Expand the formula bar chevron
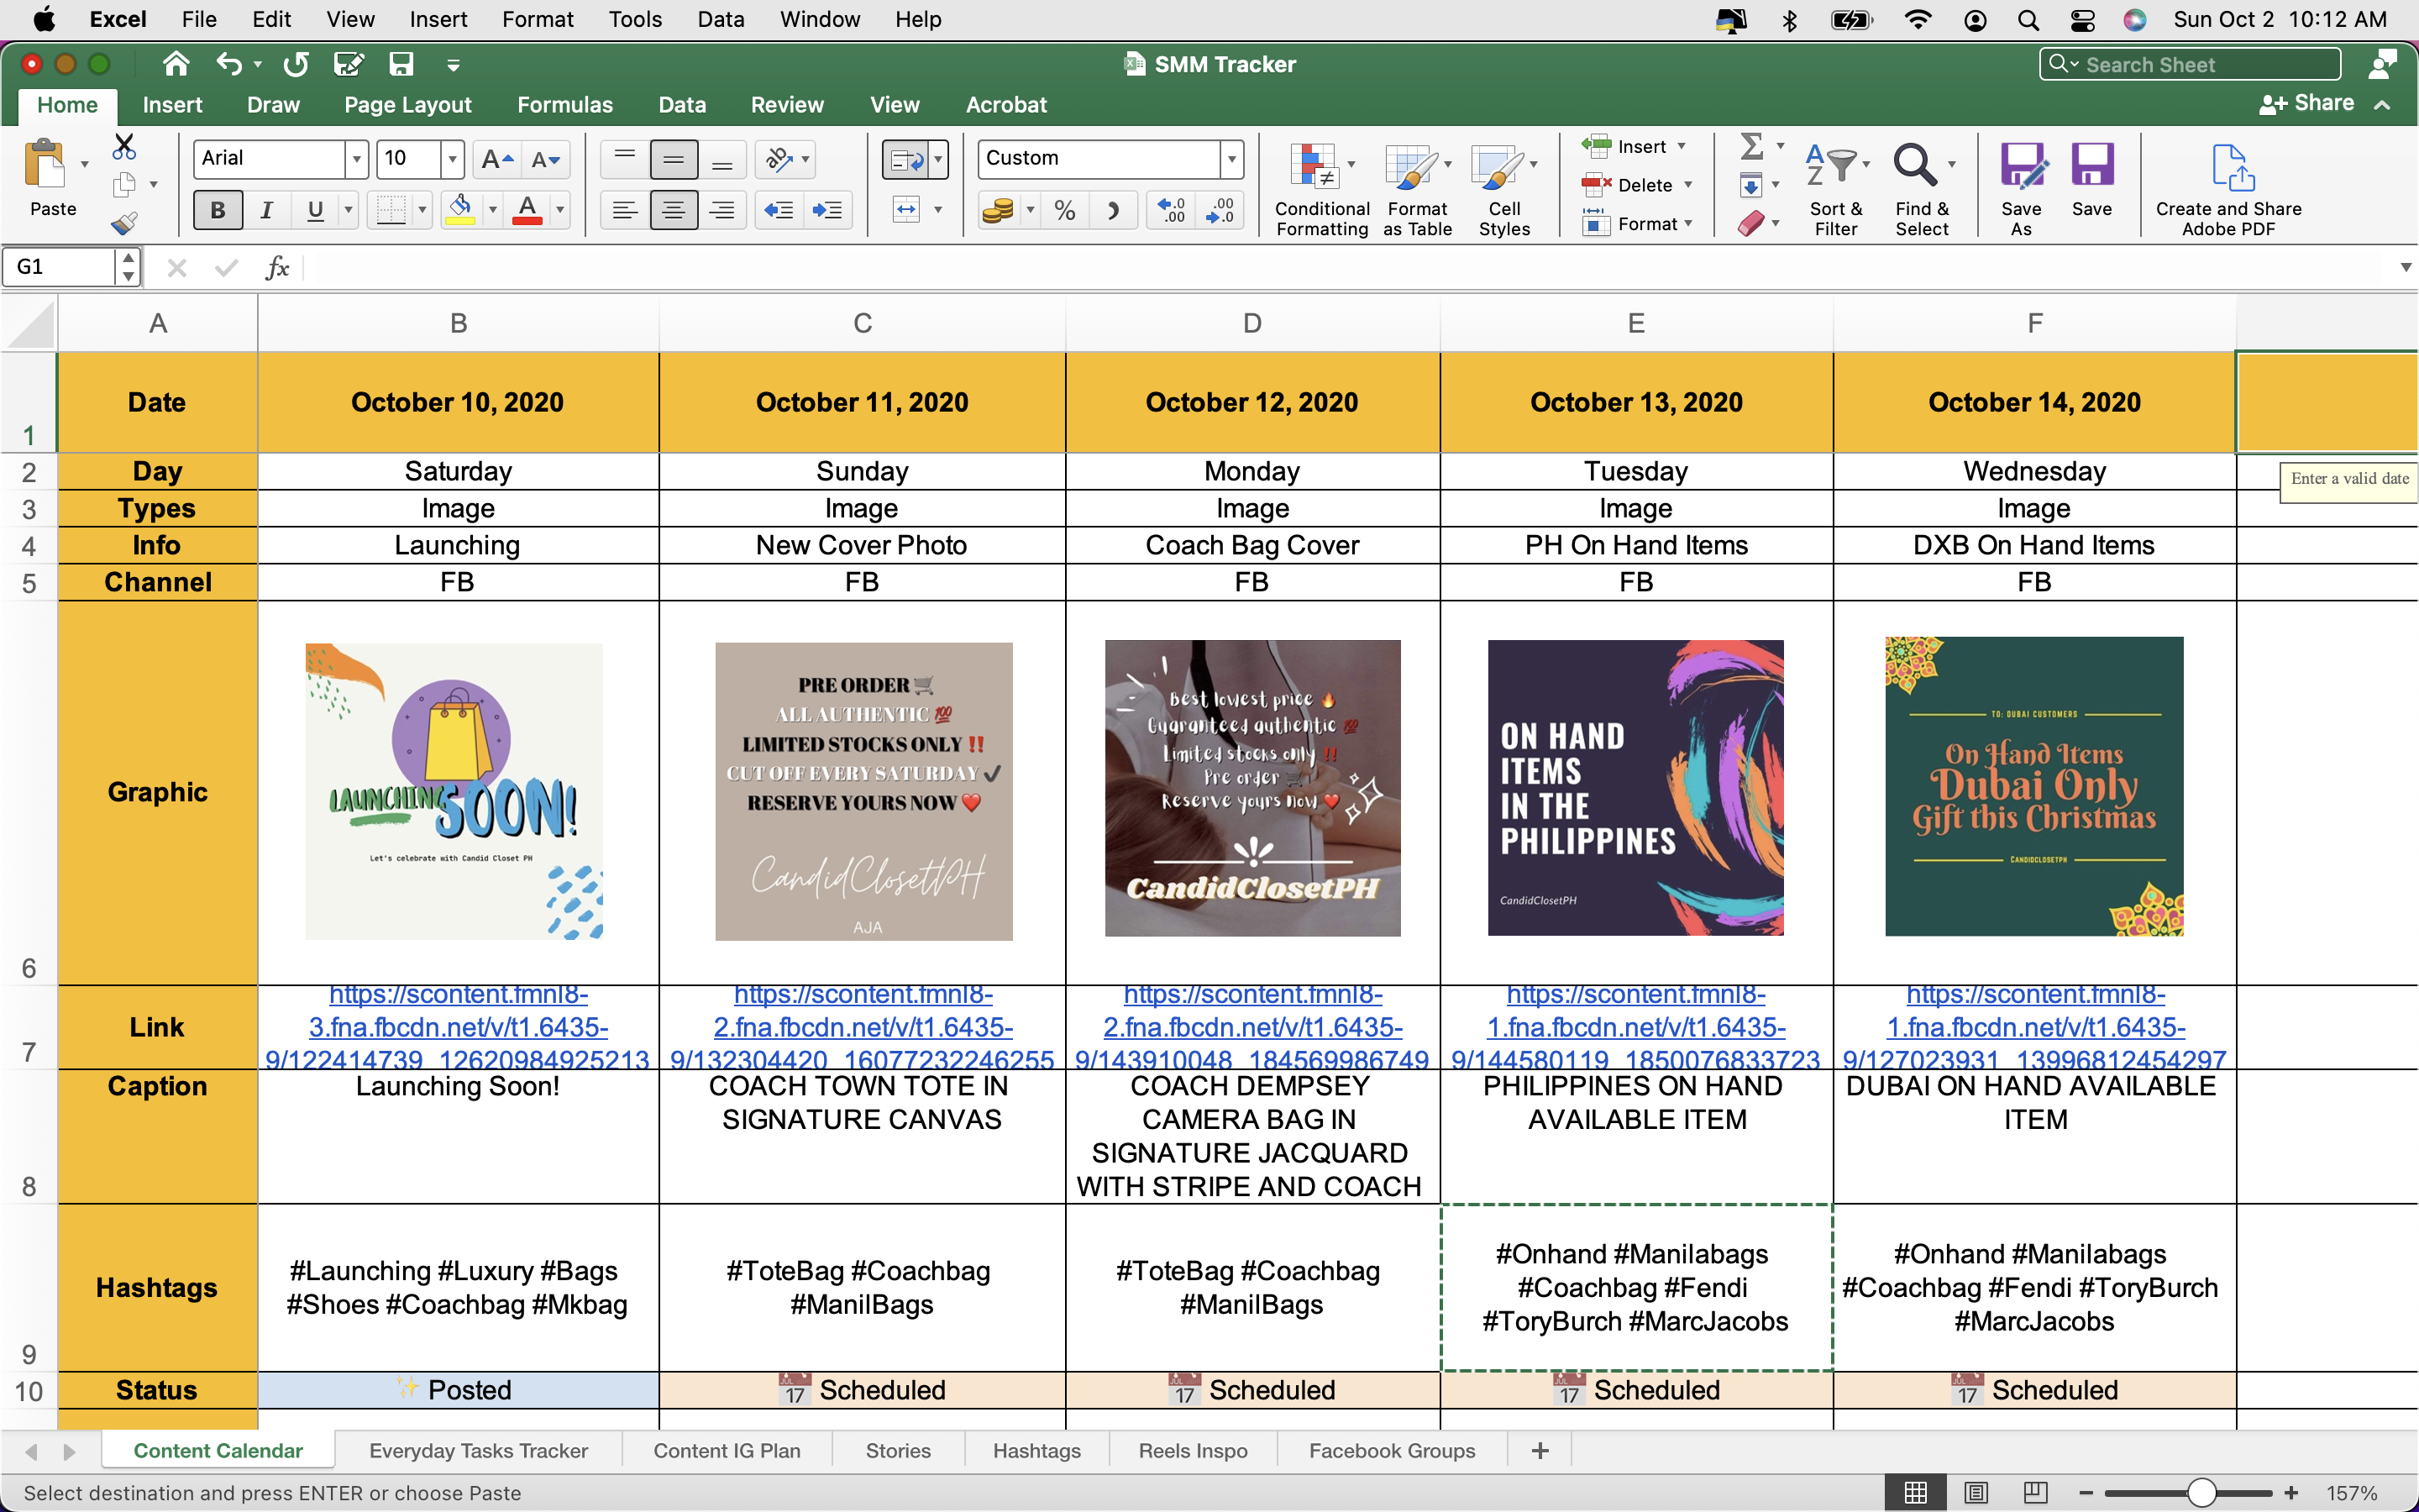The image size is (2419, 1512). [2405, 267]
